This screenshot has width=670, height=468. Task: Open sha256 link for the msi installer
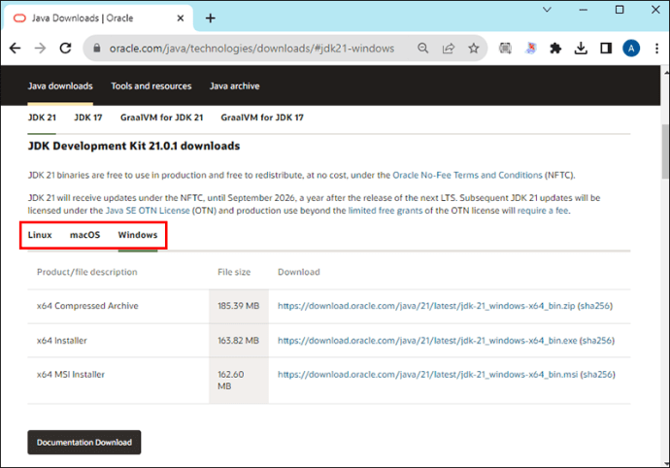pyautogui.click(x=598, y=375)
